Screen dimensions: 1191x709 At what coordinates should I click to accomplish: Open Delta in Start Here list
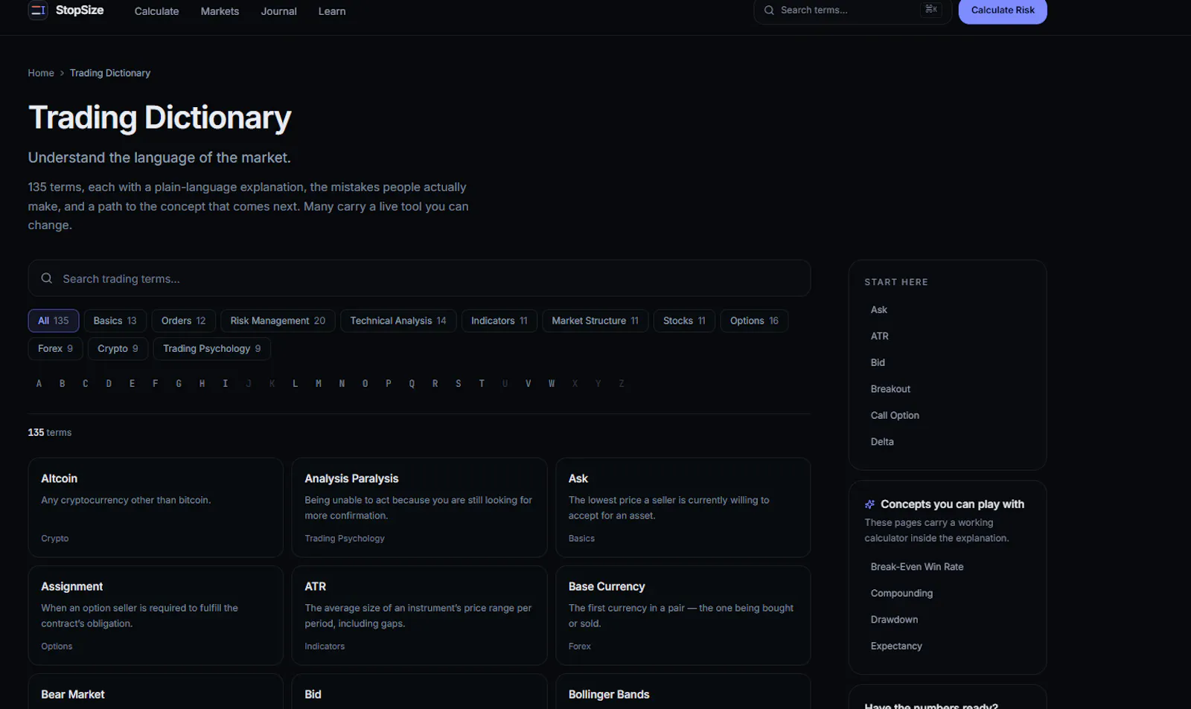point(882,442)
